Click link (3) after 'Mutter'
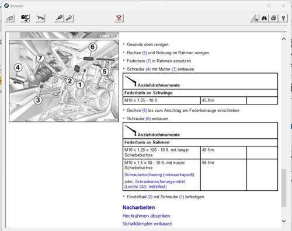This screenshot has width=292, height=231. point(174,69)
